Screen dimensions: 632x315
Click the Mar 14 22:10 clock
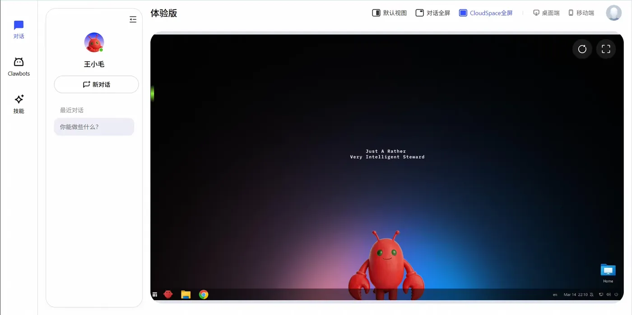pyautogui.click(x=576, y=295)
